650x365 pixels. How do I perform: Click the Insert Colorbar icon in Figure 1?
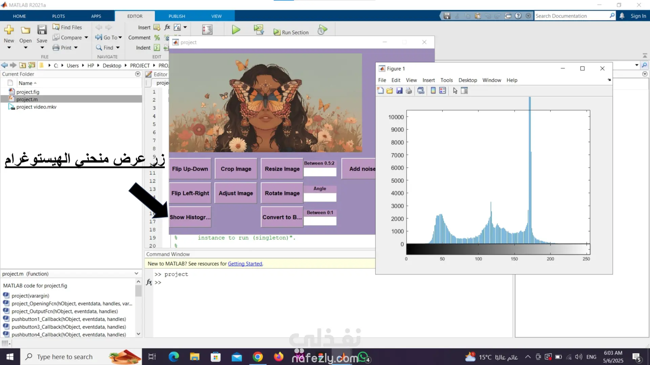click(x=433, y=91)
